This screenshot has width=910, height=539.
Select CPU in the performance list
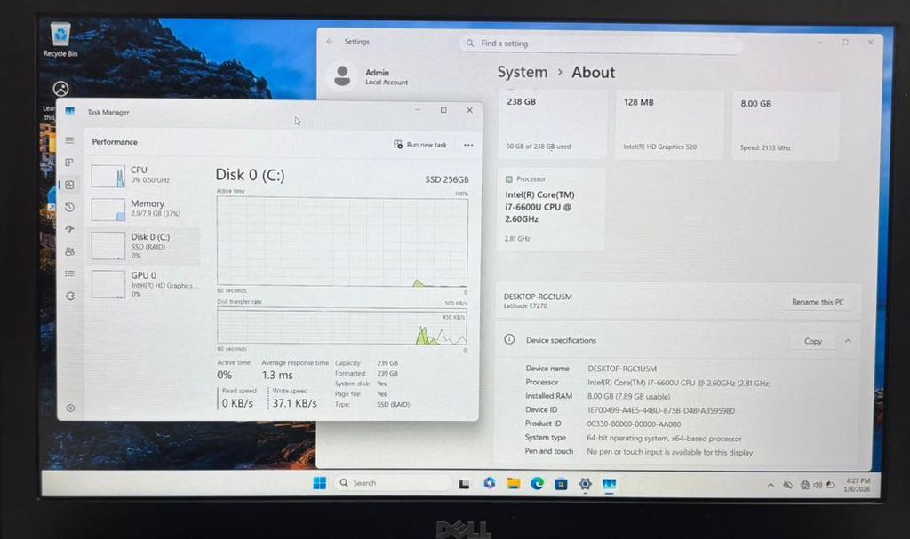[142, 174]
